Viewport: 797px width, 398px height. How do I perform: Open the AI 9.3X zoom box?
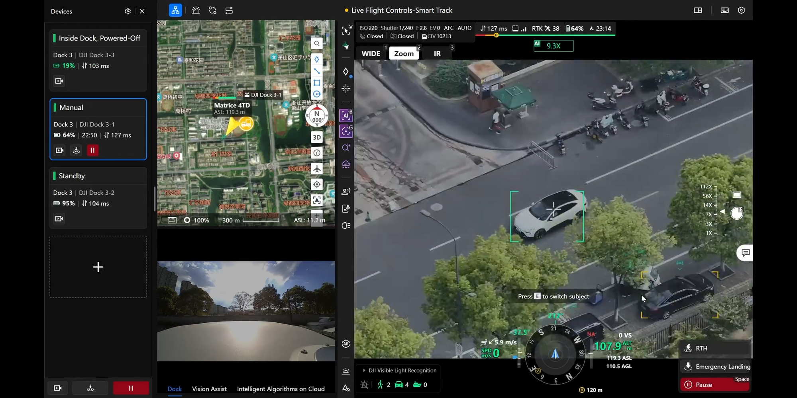click(x=553, y=46)
